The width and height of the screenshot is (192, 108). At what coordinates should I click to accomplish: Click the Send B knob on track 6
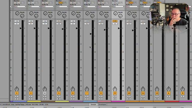click(78, 16)
